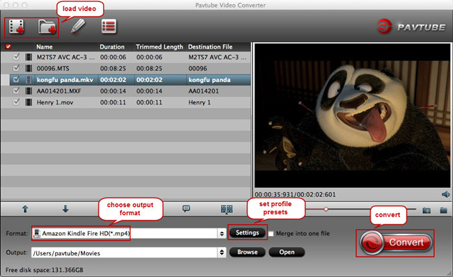Select the AA014201.MXF file name
453x277 pixels.
tap(59, 91)
